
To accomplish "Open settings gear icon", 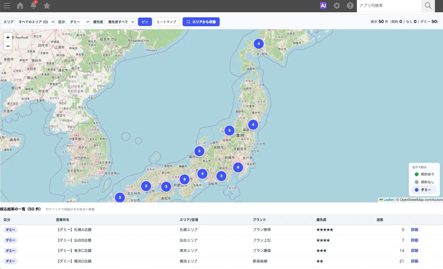I will point(337,6).
